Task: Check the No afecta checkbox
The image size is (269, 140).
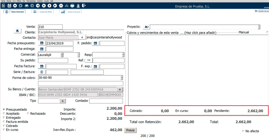Action: click(243, 131)
